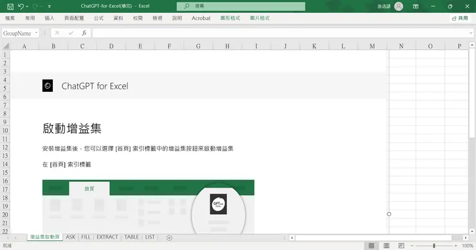This screenshot has width=476, height=250.
Task: Click the GPT for Excel add-in icon image
Action: (x=218, y=204)
